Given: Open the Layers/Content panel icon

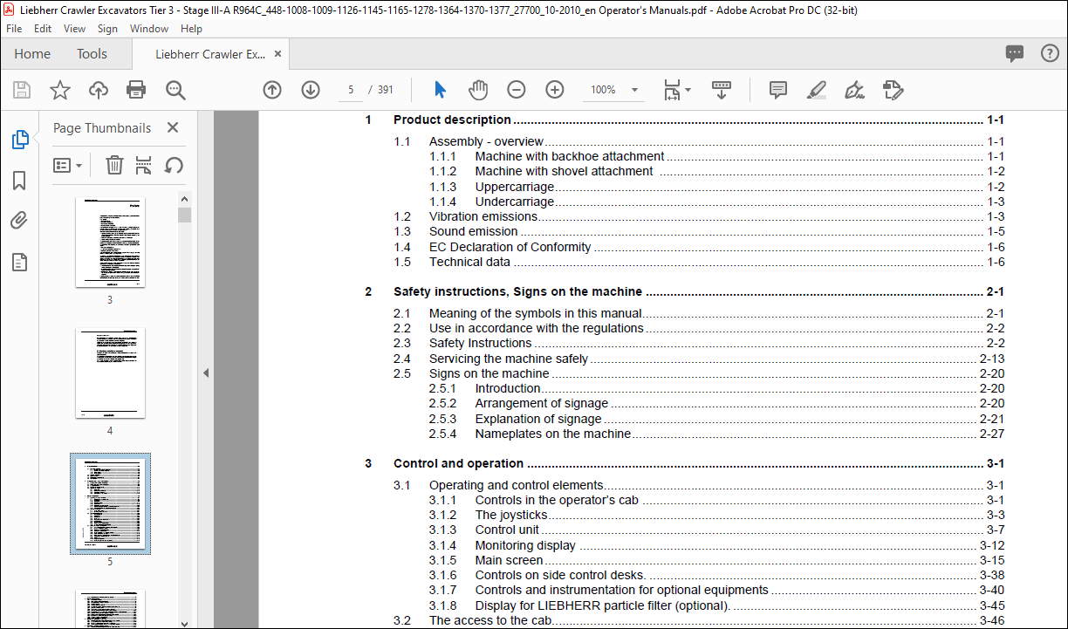Looking at the screenshot, I should click(x=19, y=262).
